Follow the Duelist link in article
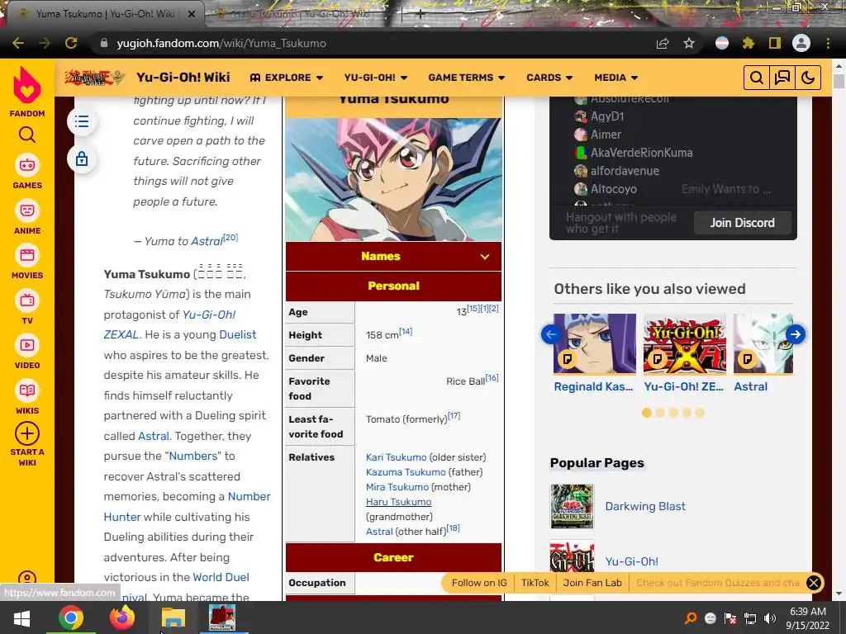This screenshot has width=846, height=634. (237, 335)
